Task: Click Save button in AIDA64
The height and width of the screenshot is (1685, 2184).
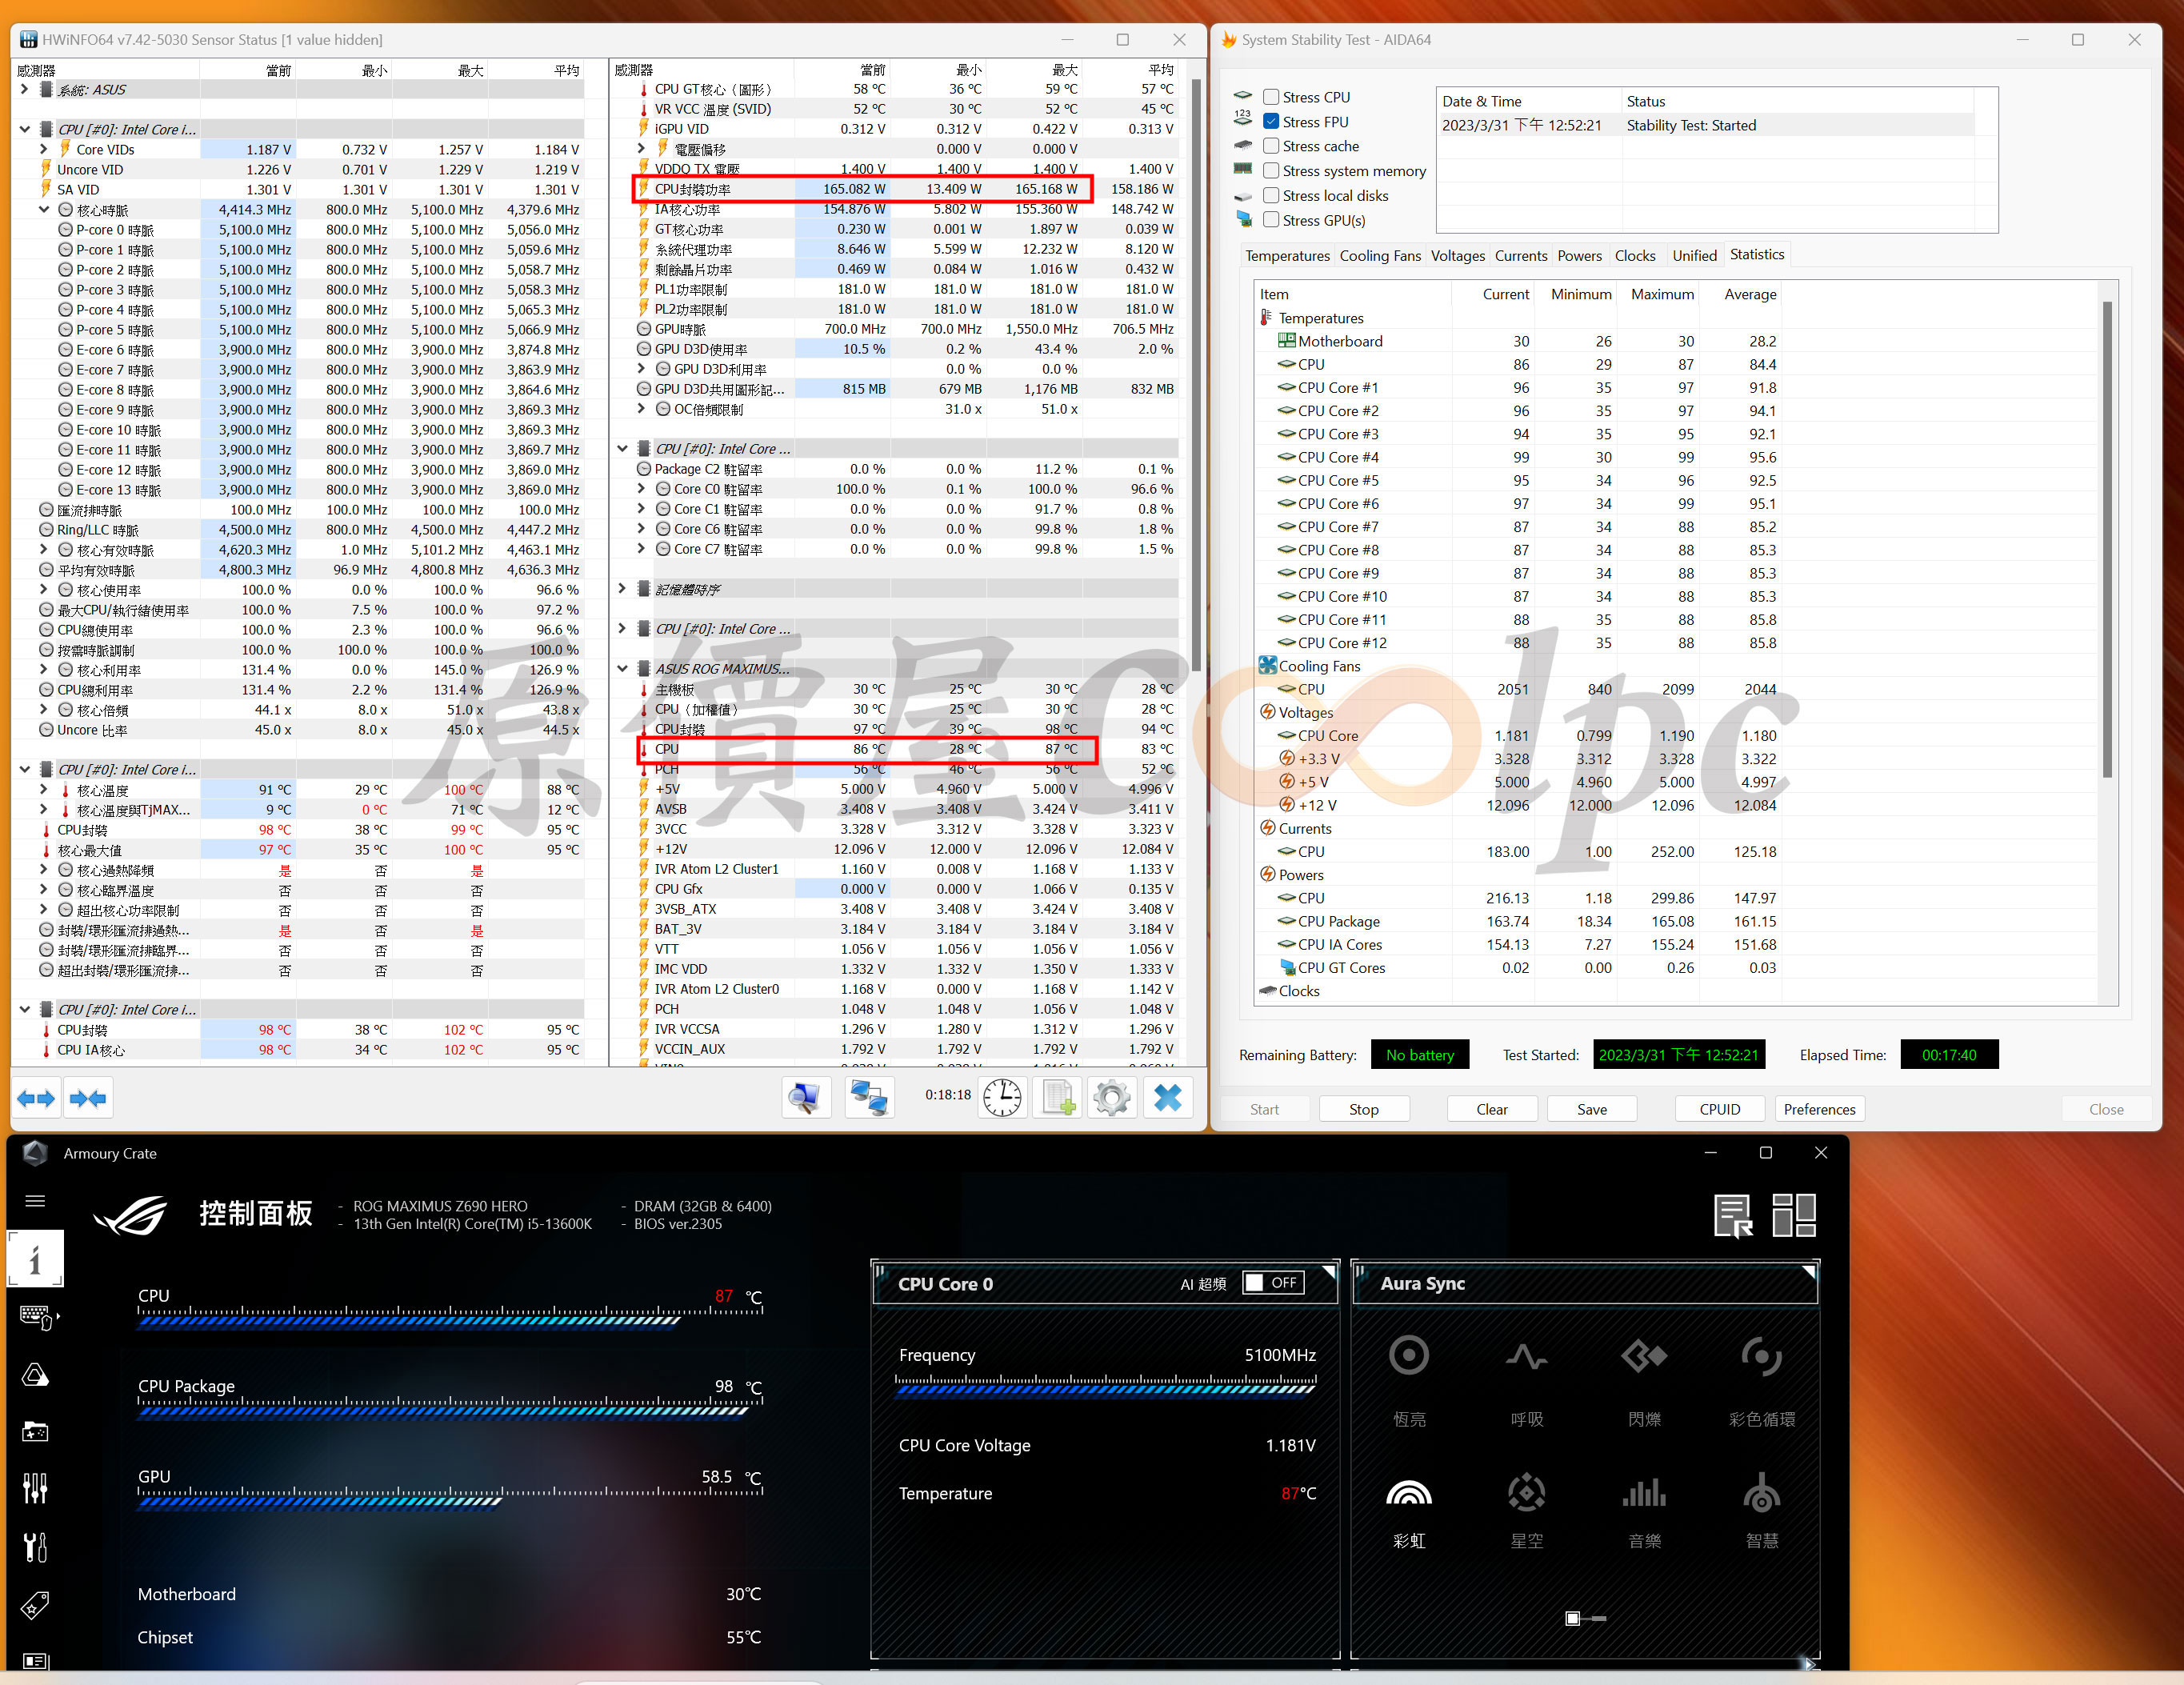Action: pyautogui.click(x=1592, y=1109)
